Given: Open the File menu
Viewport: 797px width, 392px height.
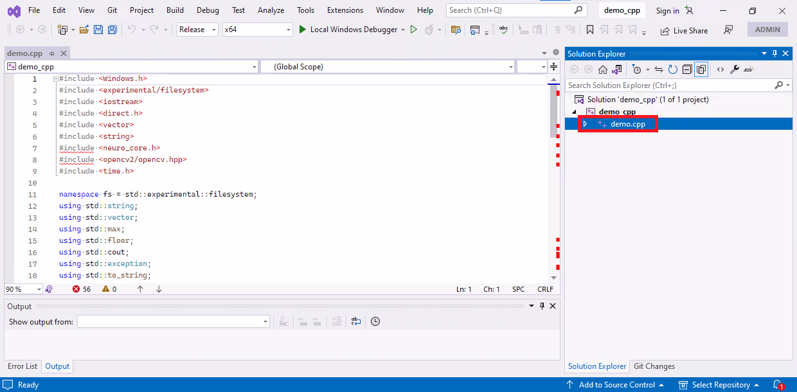Looking at the screenshot, I should (x=34, y=10).
